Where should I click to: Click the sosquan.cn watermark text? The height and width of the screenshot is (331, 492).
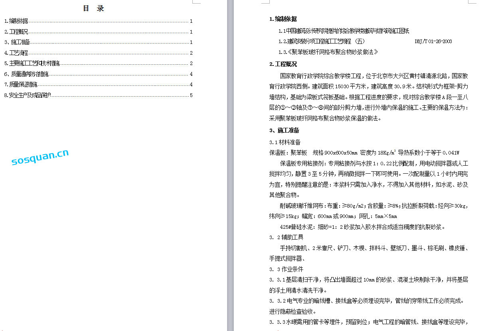40,157
